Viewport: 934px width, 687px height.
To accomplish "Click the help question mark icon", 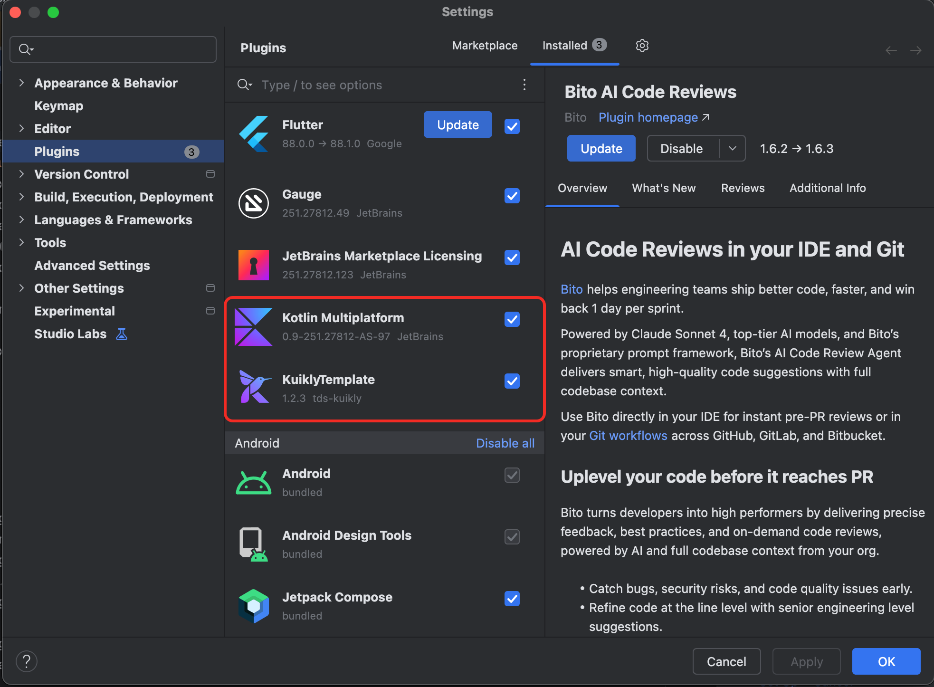I will click(27, 661).
